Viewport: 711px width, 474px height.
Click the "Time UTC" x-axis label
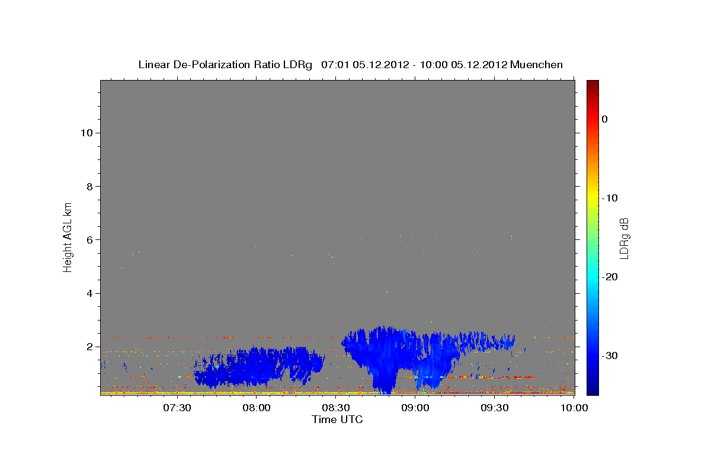click(x=337, y=419)
